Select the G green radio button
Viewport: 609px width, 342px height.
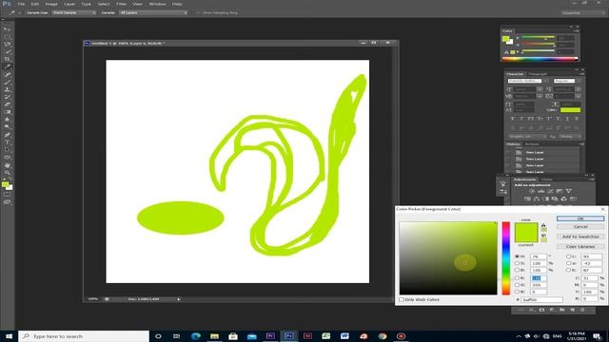[517, 285]
